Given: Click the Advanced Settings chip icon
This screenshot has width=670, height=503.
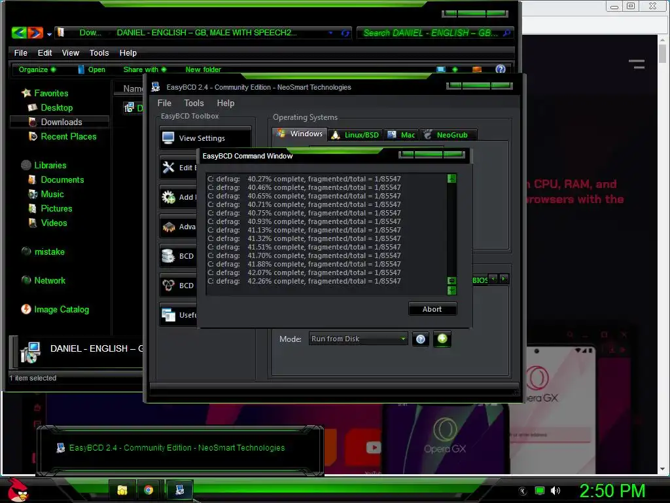Looking at the screenshot, I should click(x=168, y=226).
